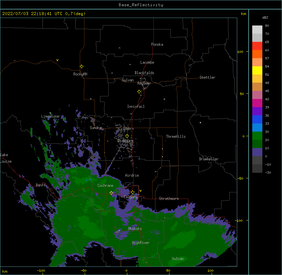The image size is (282, 275).
Task: Click the Calgary city label
Action: click(131, 197)
